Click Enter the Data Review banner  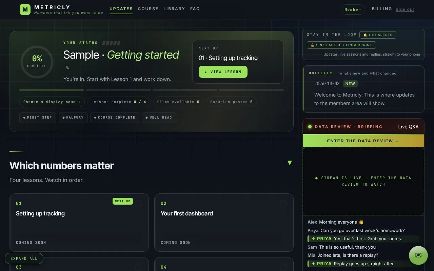tap(363, 141)
